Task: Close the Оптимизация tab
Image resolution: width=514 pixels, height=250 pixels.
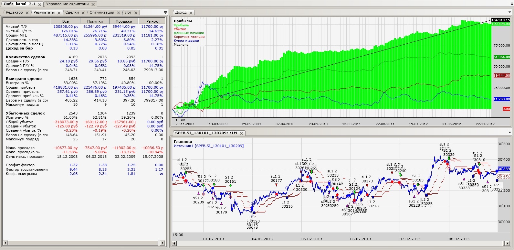Action: [x=118, y=13]
